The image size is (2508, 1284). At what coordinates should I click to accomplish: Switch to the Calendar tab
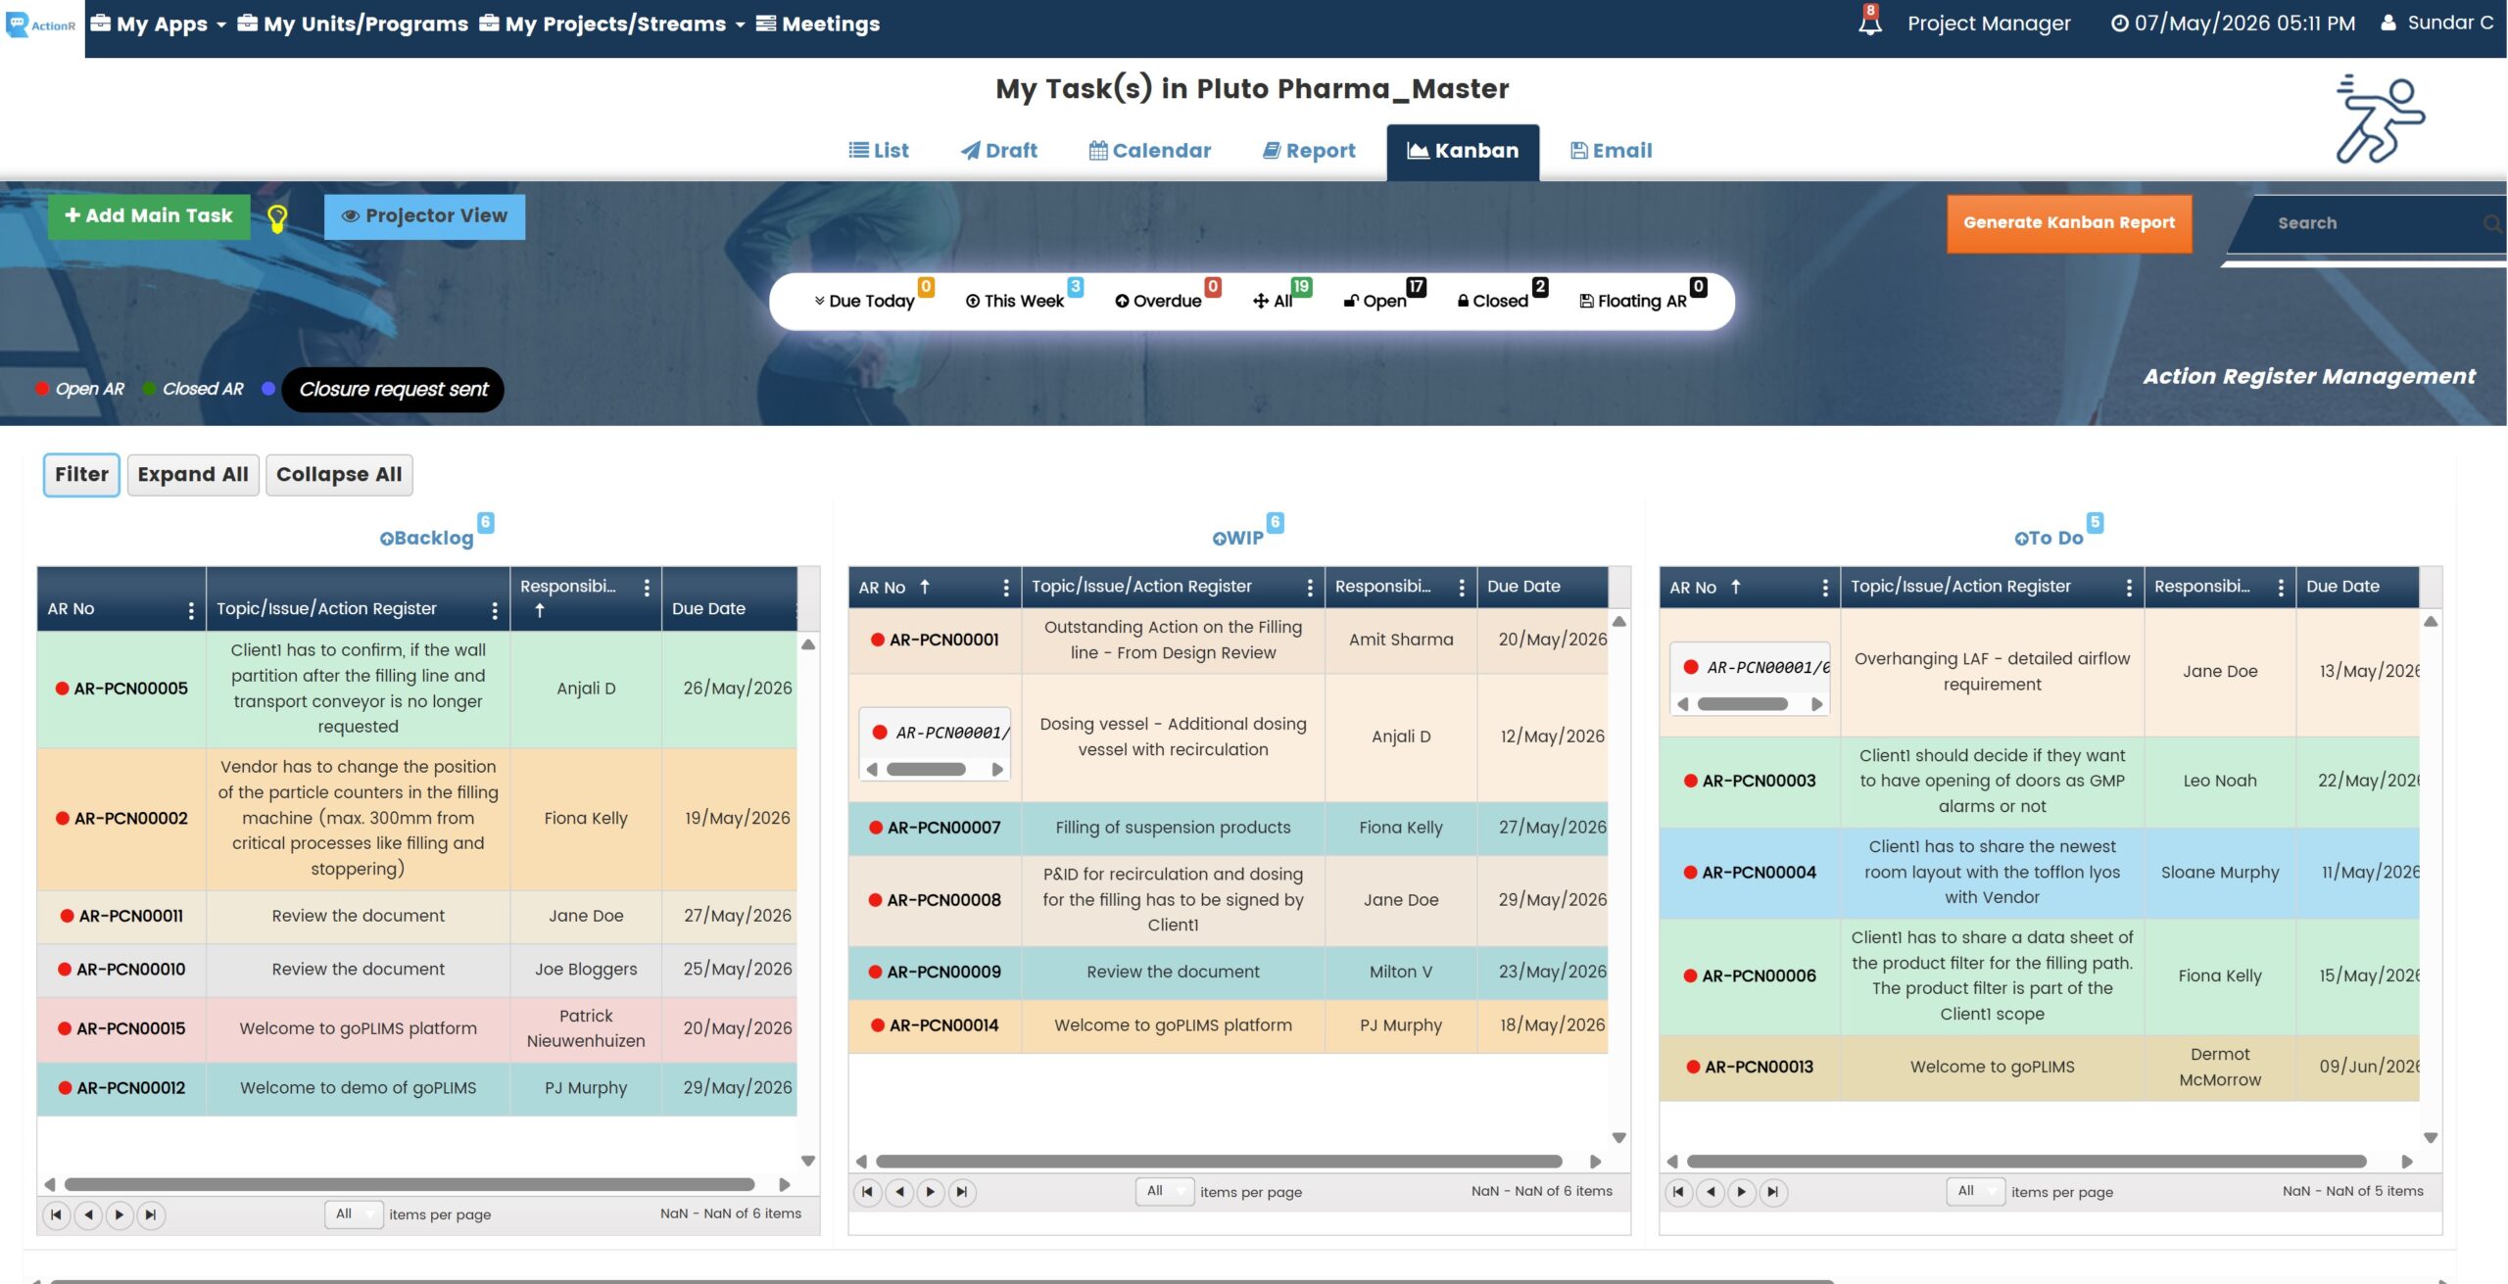1150,151
